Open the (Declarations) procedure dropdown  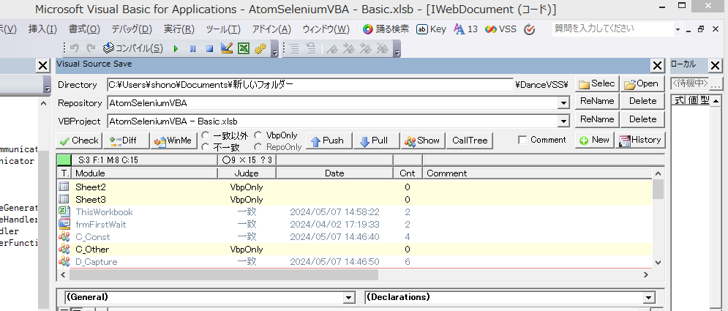[x=648, y=298]
